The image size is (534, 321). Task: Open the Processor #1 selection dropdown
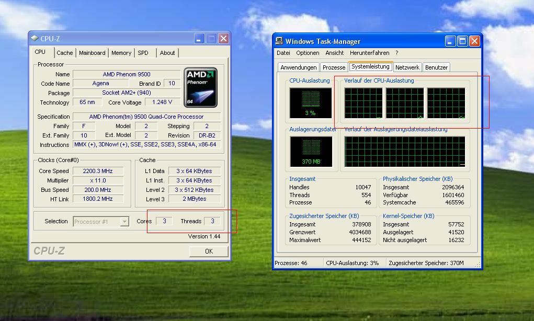coord(124,222)
